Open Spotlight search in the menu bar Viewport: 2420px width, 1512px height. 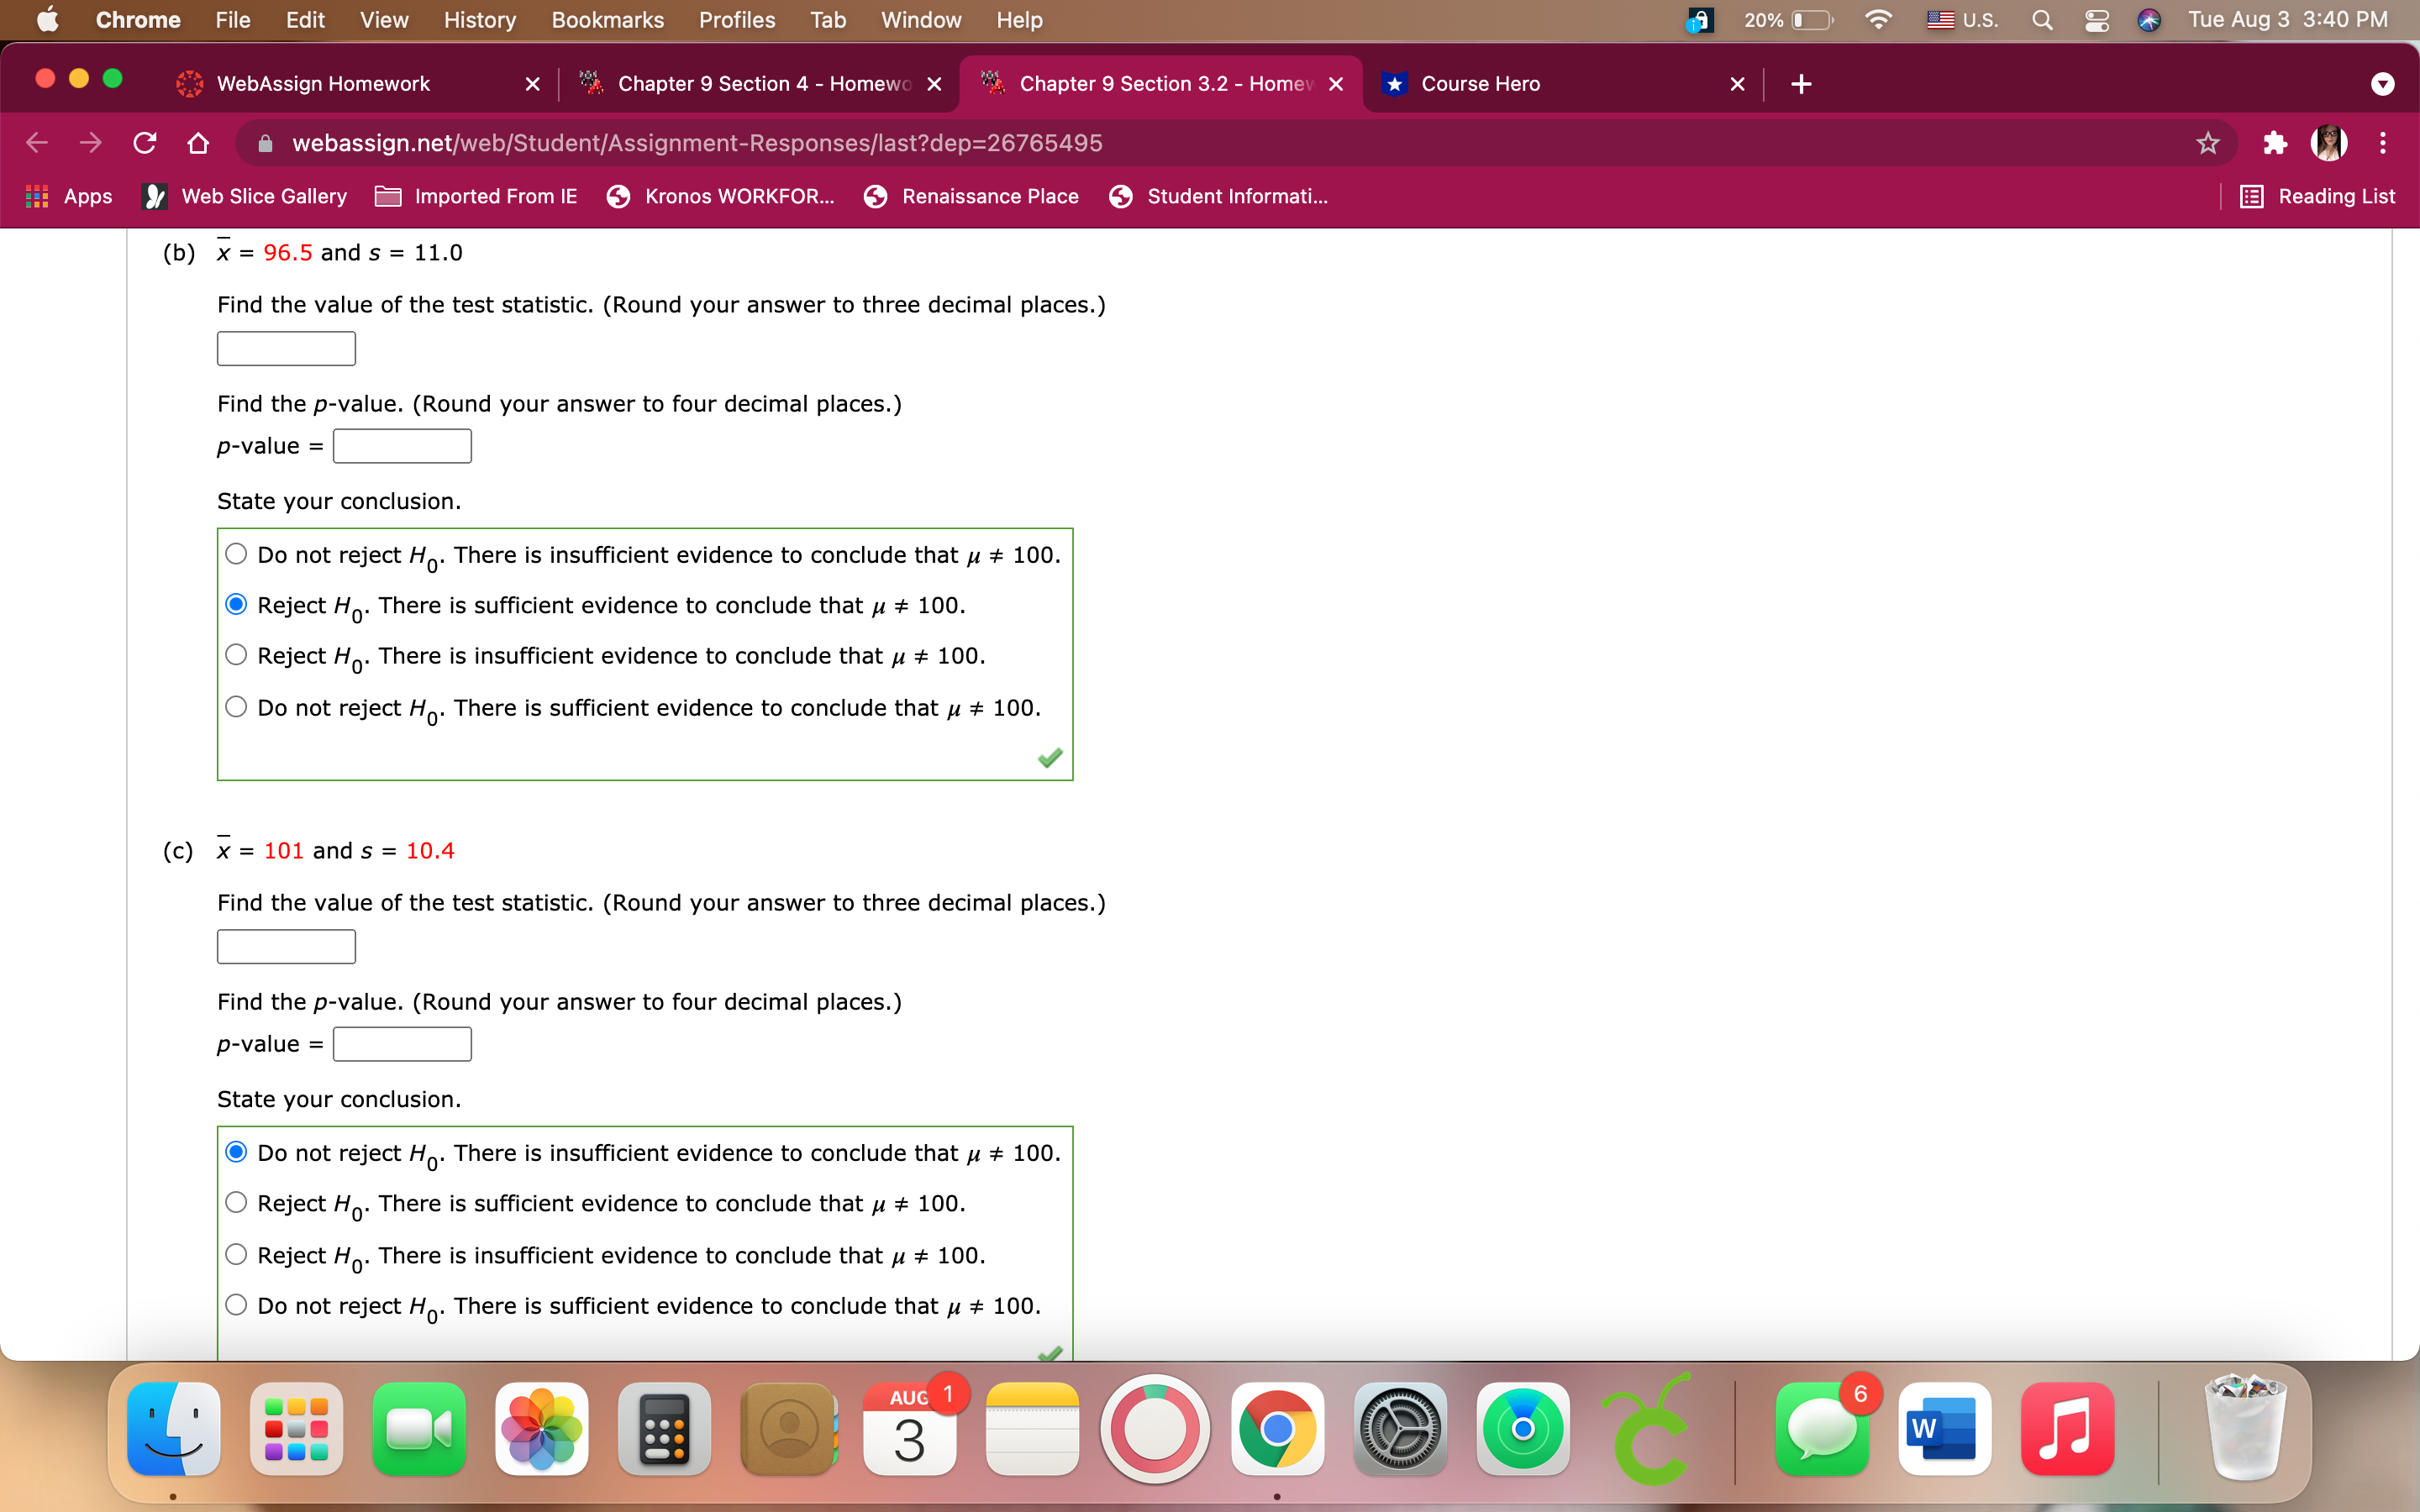pos(2042,19)
